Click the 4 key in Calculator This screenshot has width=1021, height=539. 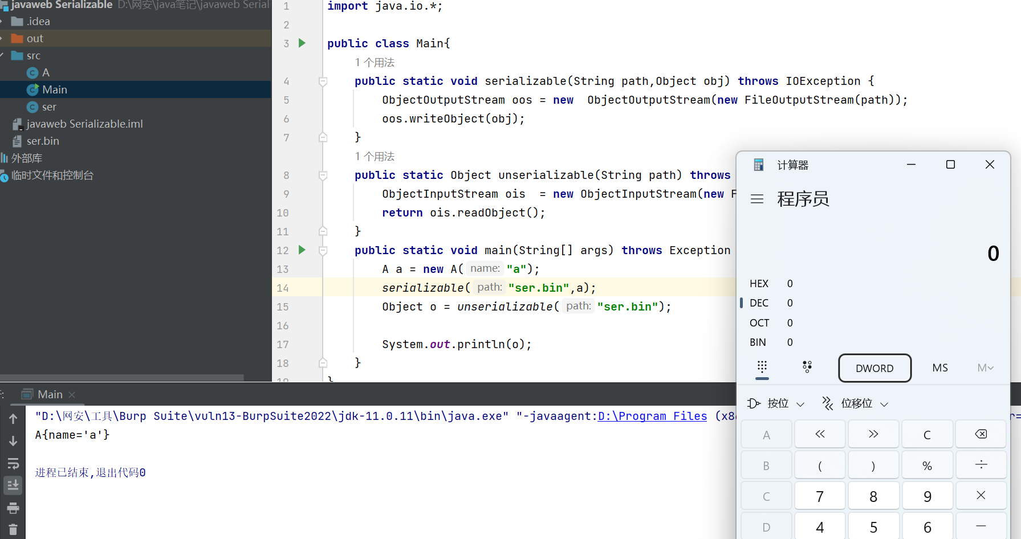click(x=820, y=526)
